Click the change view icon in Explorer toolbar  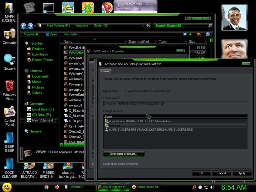[185, 34]
